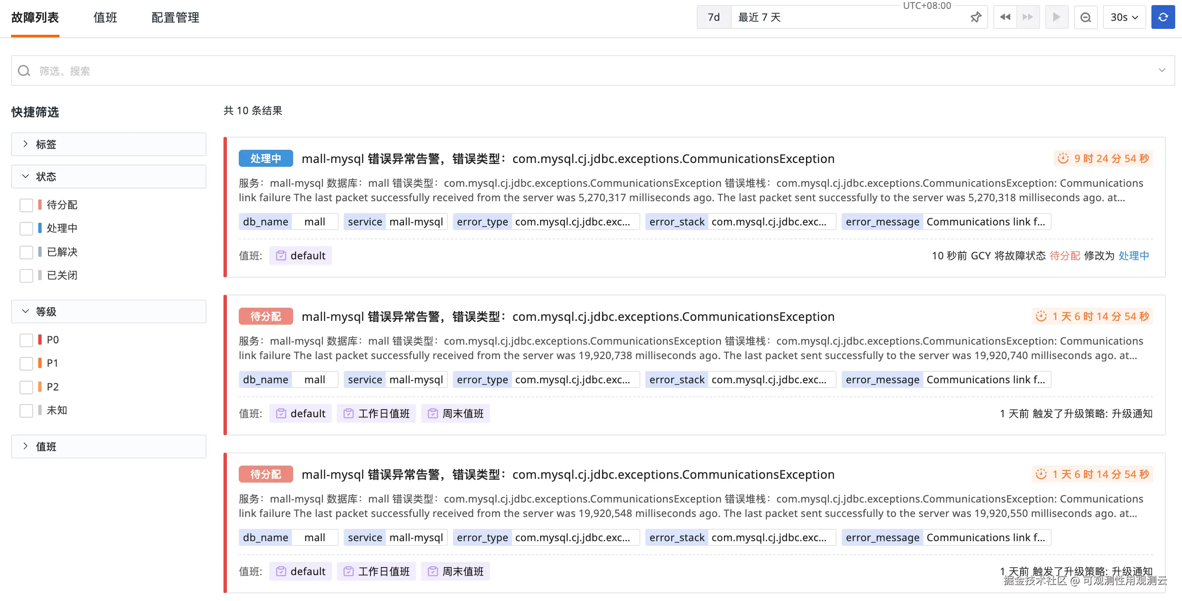This screenshot has height=601, width=1182.
Task: Click the rewind time range arrows
Action: [x=1005, y=17]
